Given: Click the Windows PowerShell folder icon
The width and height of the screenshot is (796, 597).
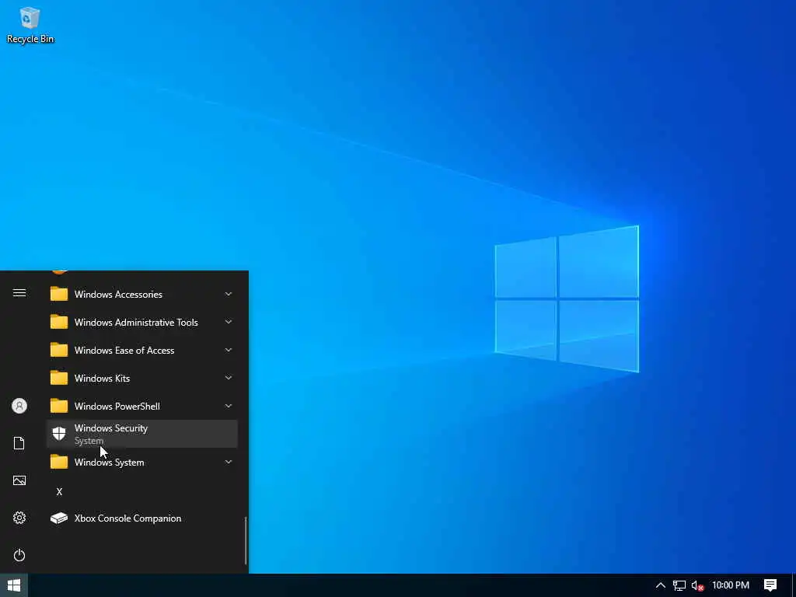Looking at the screenshot, I should 59,406.
